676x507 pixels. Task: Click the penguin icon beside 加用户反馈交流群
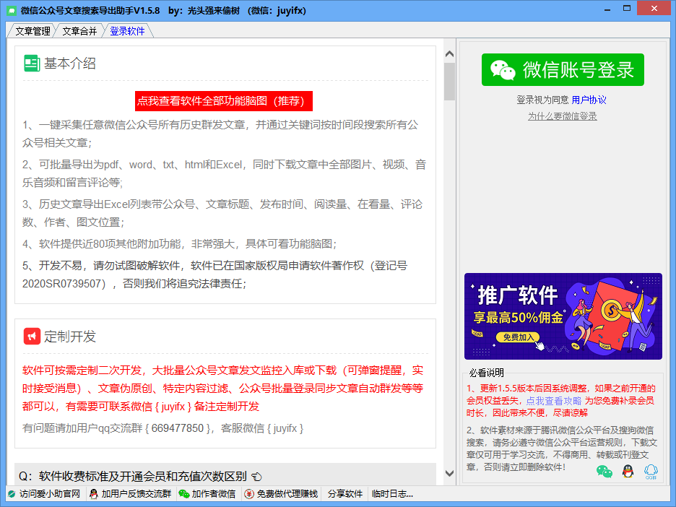point(94,494)
